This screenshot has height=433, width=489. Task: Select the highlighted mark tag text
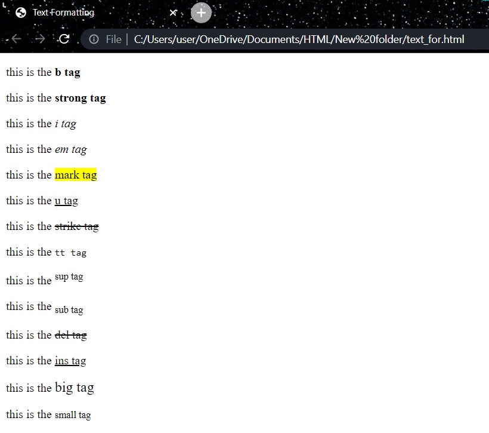[x=76, y=174]
